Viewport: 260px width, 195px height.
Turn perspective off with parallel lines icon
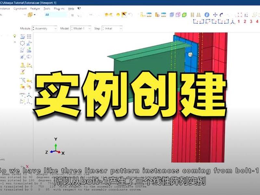(x=192, y=15)
